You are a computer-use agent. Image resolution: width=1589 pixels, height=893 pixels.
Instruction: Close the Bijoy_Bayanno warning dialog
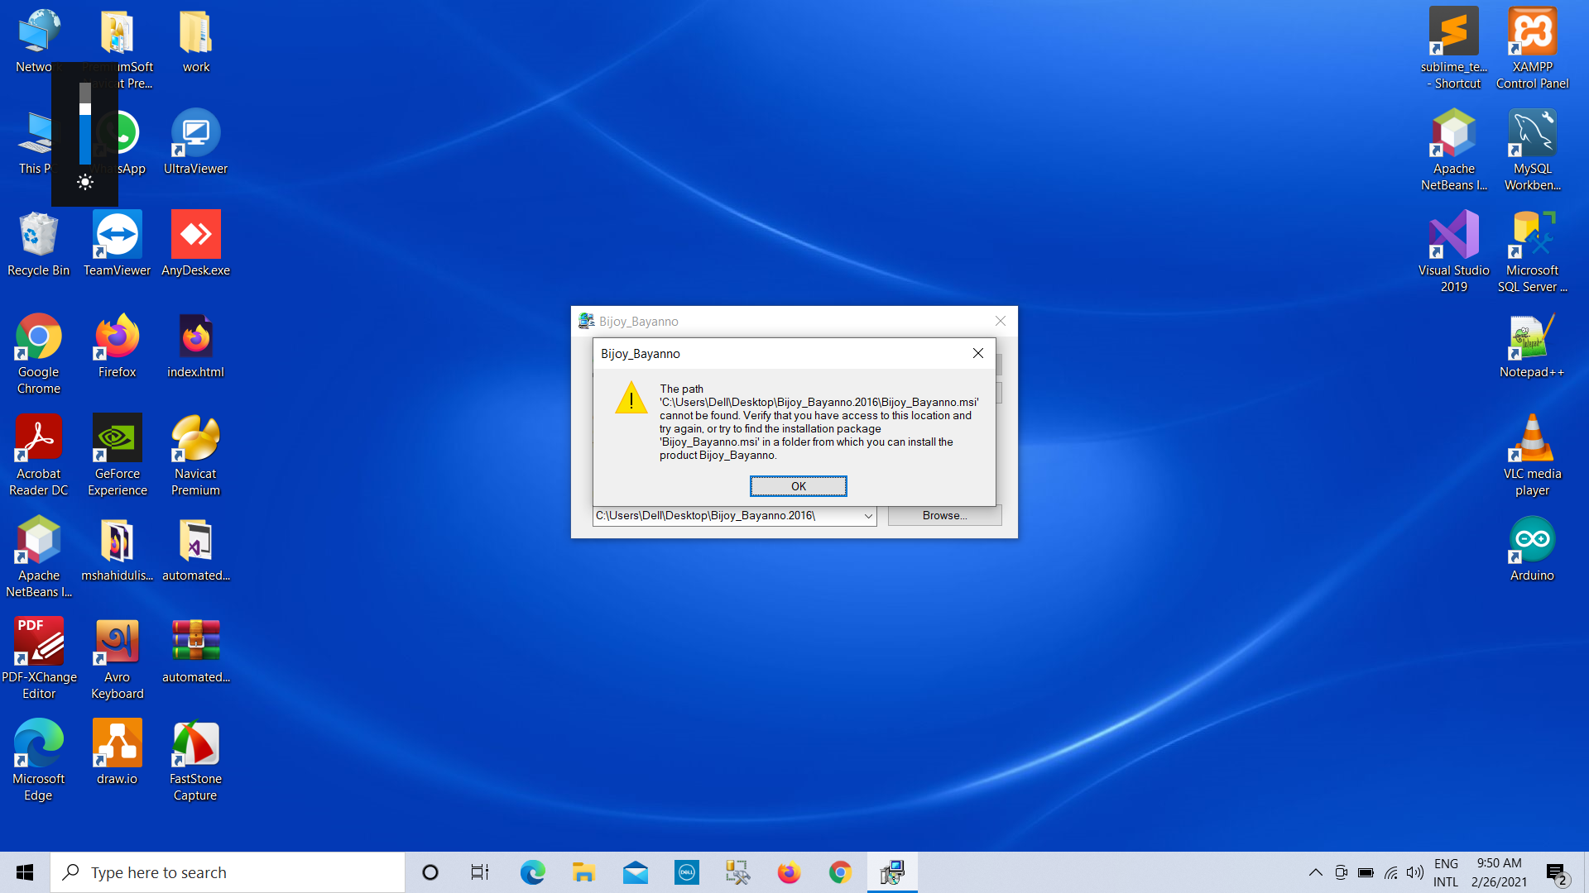[x=978, y=353]
